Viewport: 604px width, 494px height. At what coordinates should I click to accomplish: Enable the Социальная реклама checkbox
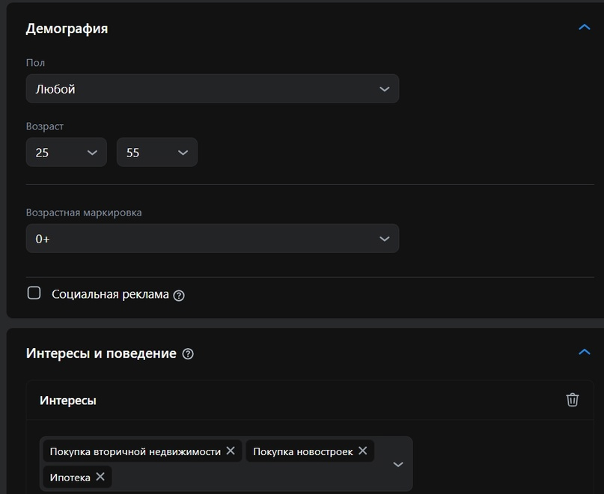coord(34,293)
